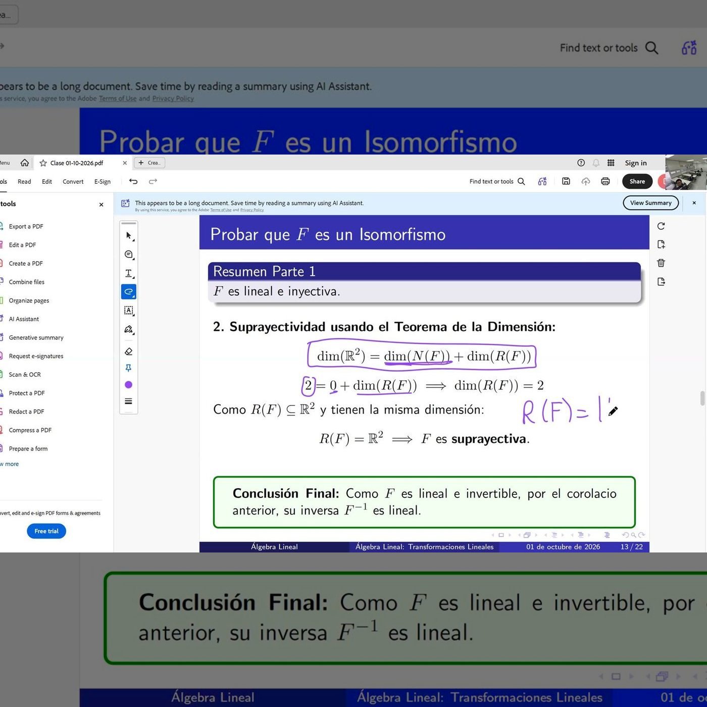Click the View Summary button

(x=650, y=203)
